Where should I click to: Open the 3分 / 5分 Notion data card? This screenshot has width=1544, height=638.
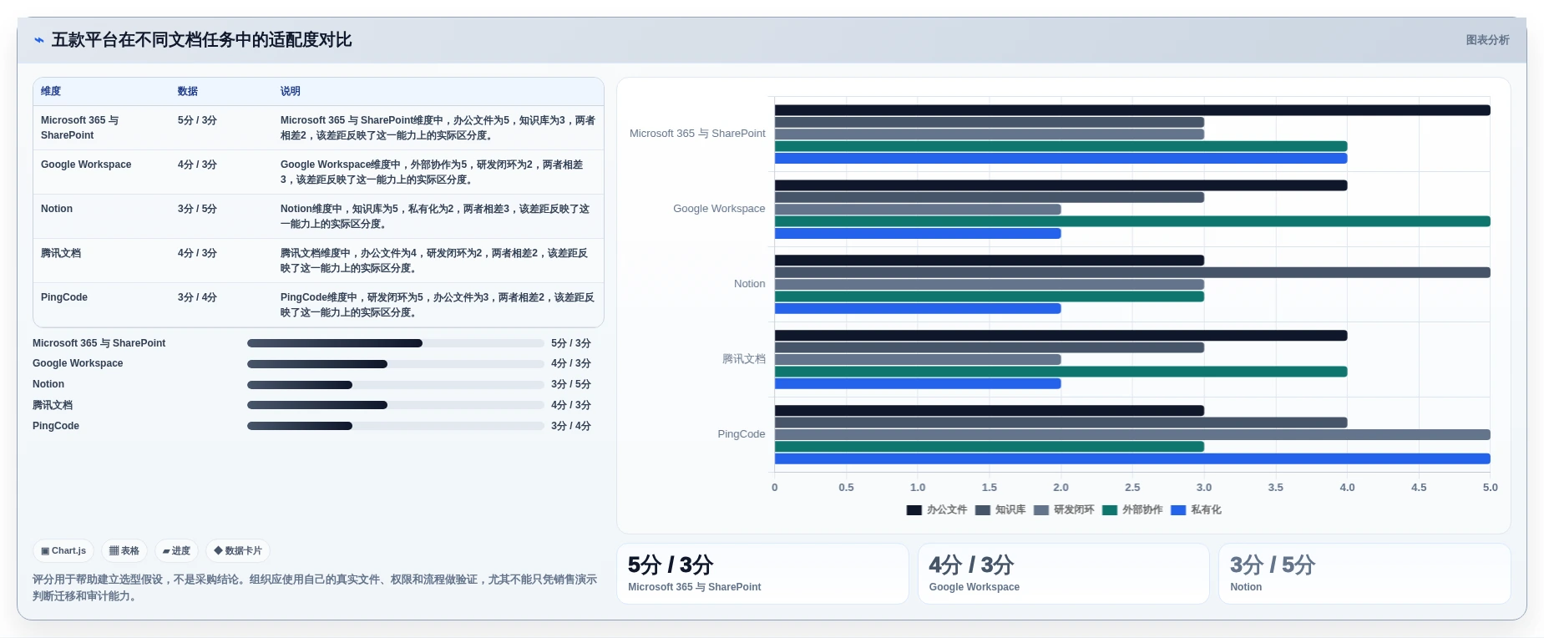click(1364, 574)
